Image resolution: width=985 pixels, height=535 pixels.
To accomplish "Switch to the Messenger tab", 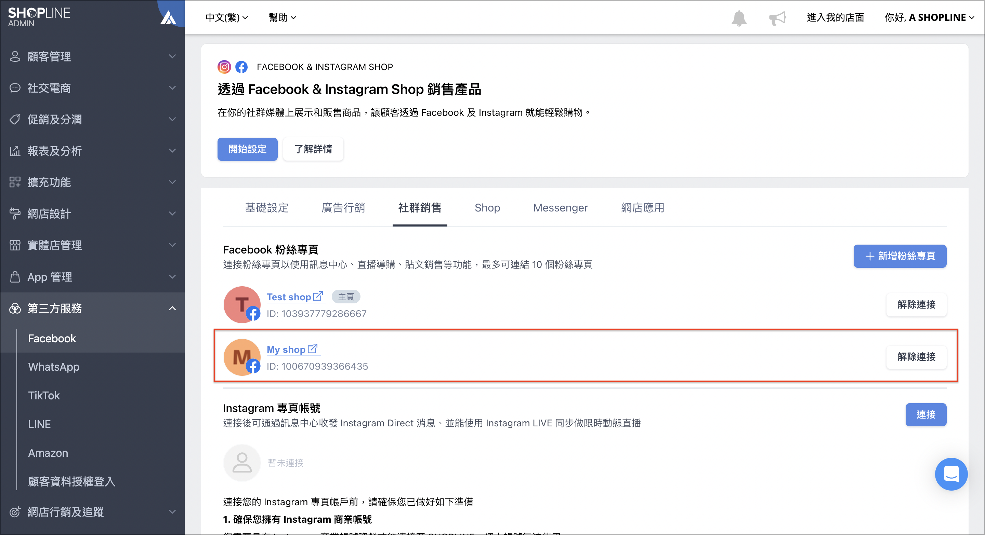I will 560,208.
